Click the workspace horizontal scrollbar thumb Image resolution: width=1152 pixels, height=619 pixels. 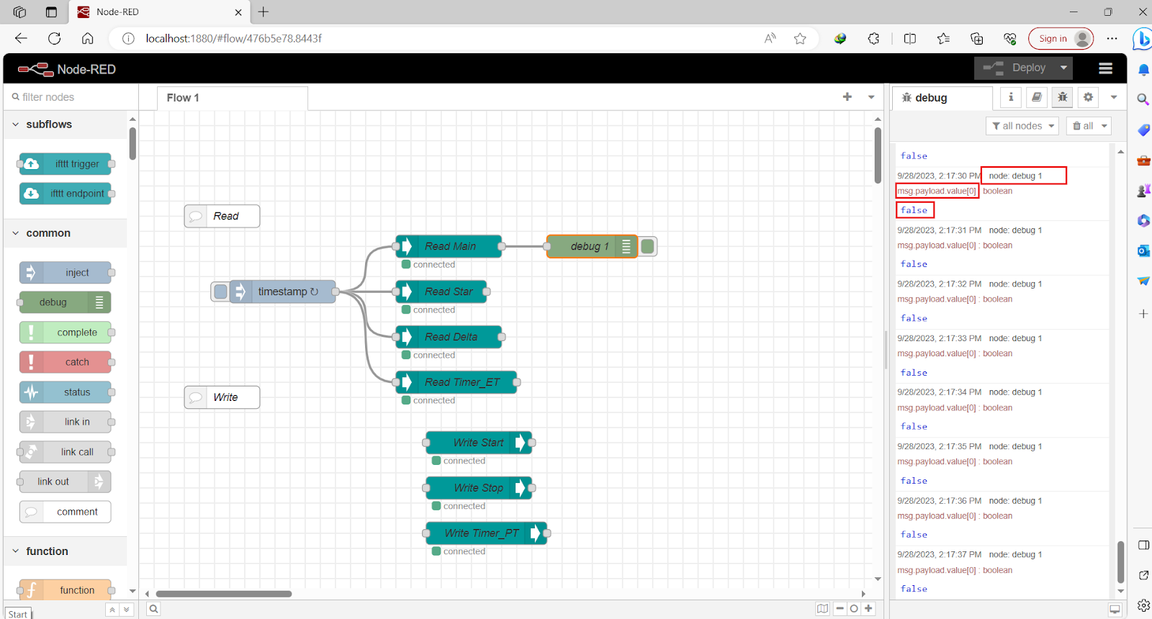(x=224, y=594)
